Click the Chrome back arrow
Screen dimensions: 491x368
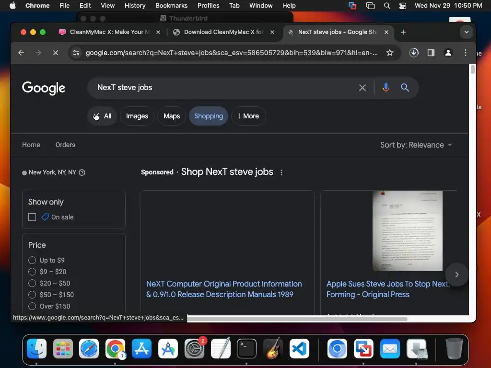tap(21, 53)
